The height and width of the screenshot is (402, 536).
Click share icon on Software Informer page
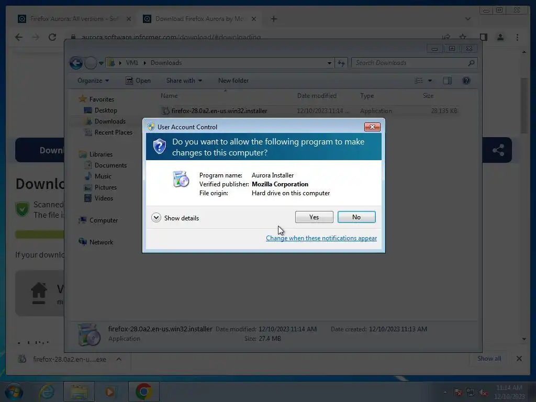(x=498, y=150)
